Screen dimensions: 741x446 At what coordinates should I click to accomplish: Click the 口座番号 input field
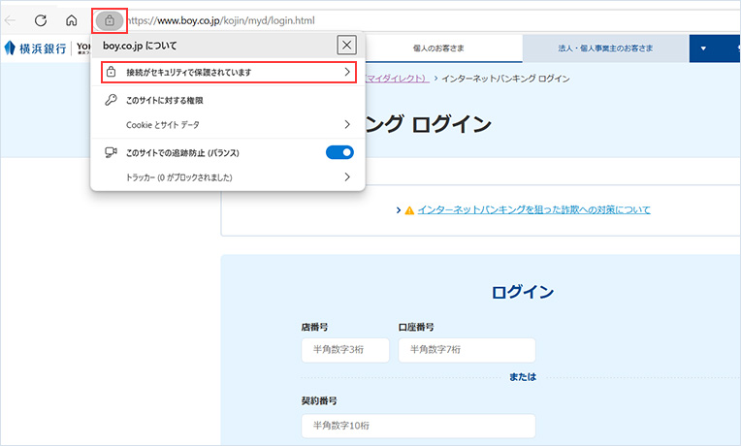(467, 350)
